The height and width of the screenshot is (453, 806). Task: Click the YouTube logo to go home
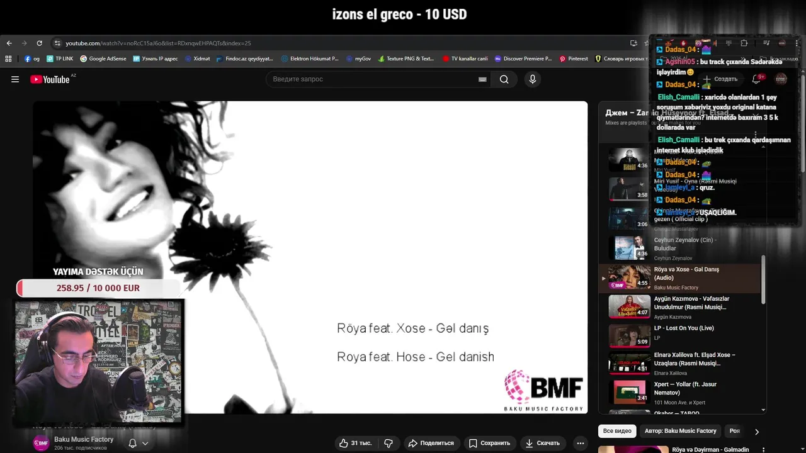click(x=50, y=79)
